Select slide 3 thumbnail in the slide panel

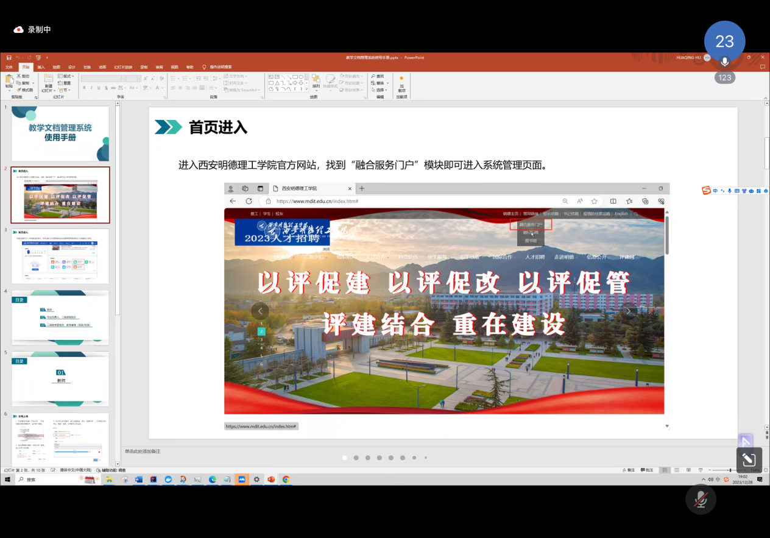(x=60, y=256)
